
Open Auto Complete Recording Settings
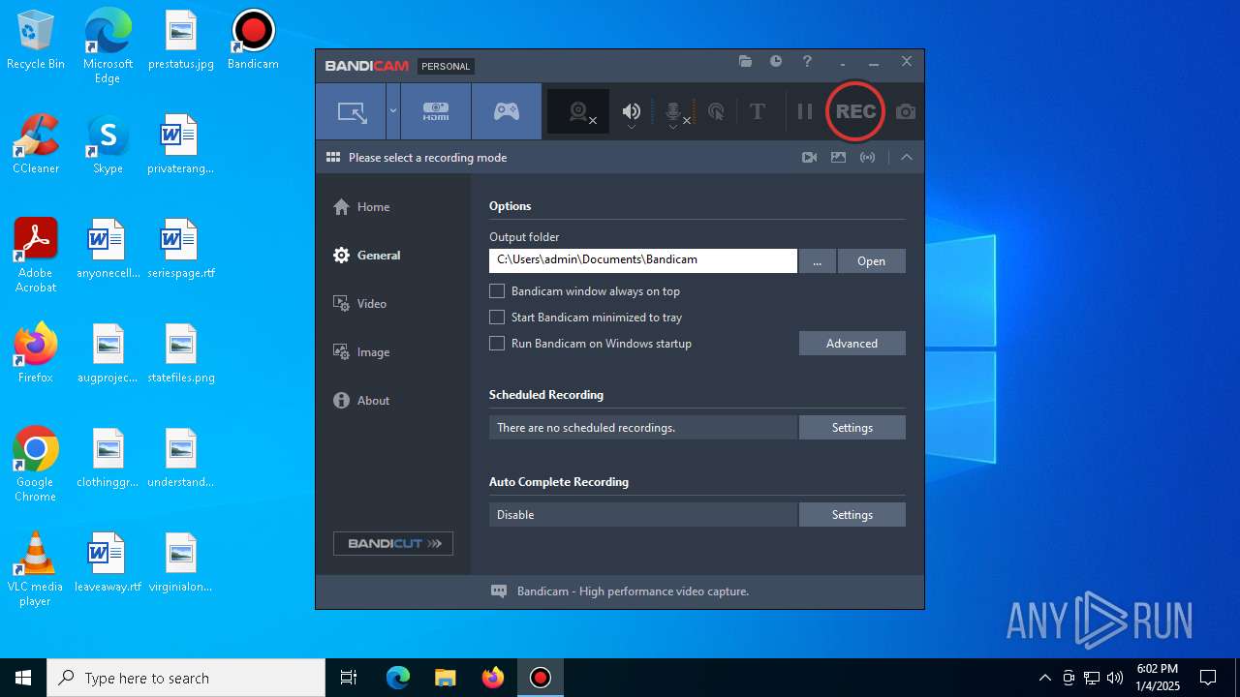[x=852, y=514]
